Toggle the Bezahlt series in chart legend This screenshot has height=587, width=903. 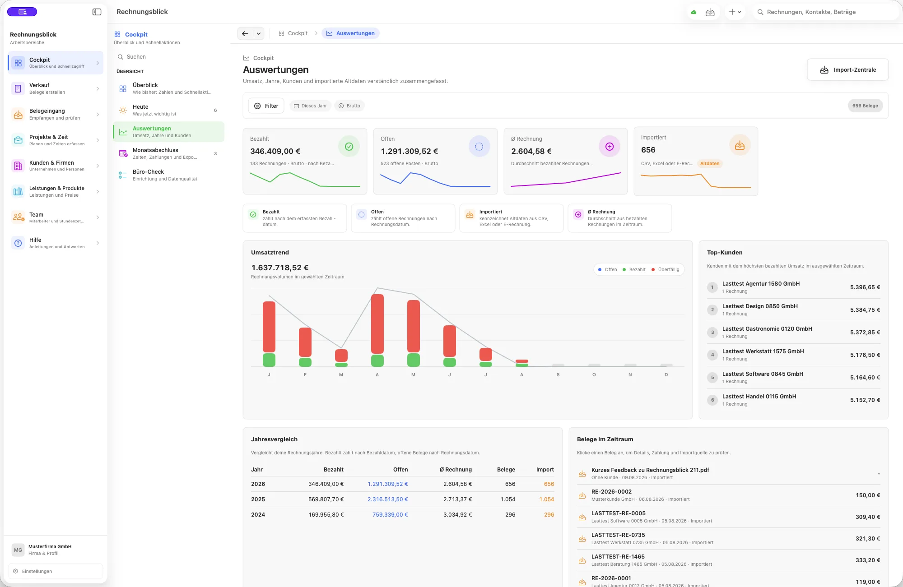(x=634, y=269)
